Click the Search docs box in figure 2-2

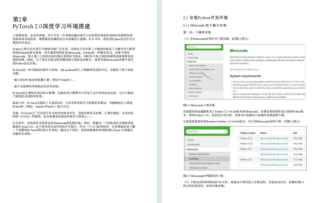click(x=207, y=132)
